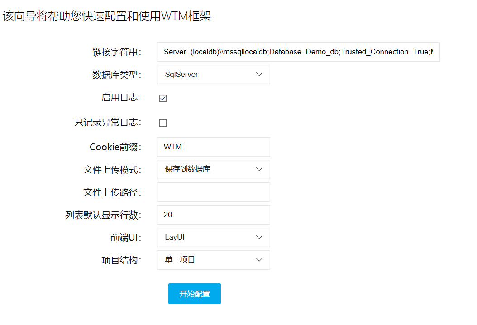
Task: Click the 列表默认显示行数 field showing 20
Action: click(213, 215)
